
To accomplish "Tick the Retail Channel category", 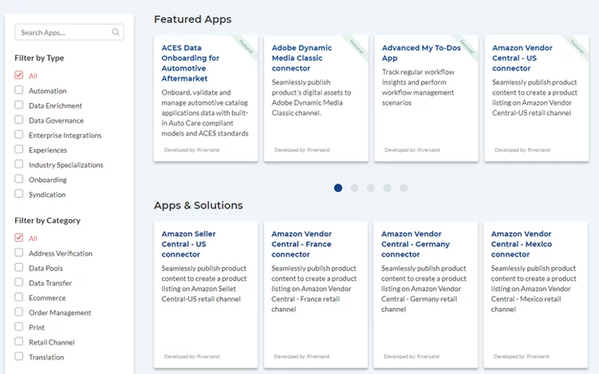I will (19, 341).
